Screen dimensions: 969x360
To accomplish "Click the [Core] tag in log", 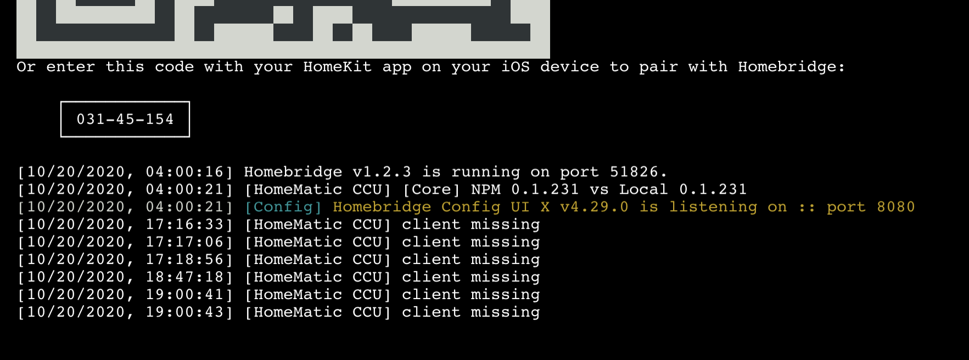I will click(x=431, y=189).
